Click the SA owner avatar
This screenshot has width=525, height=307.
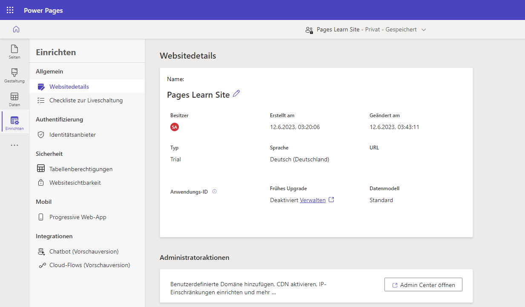[175, 127]
